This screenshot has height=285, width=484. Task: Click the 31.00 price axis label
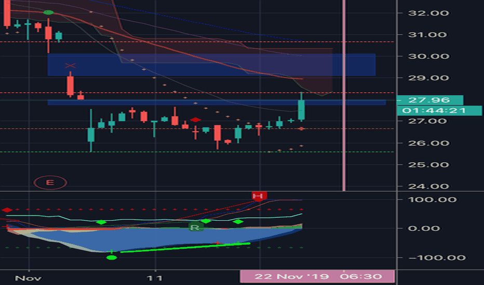427,35
